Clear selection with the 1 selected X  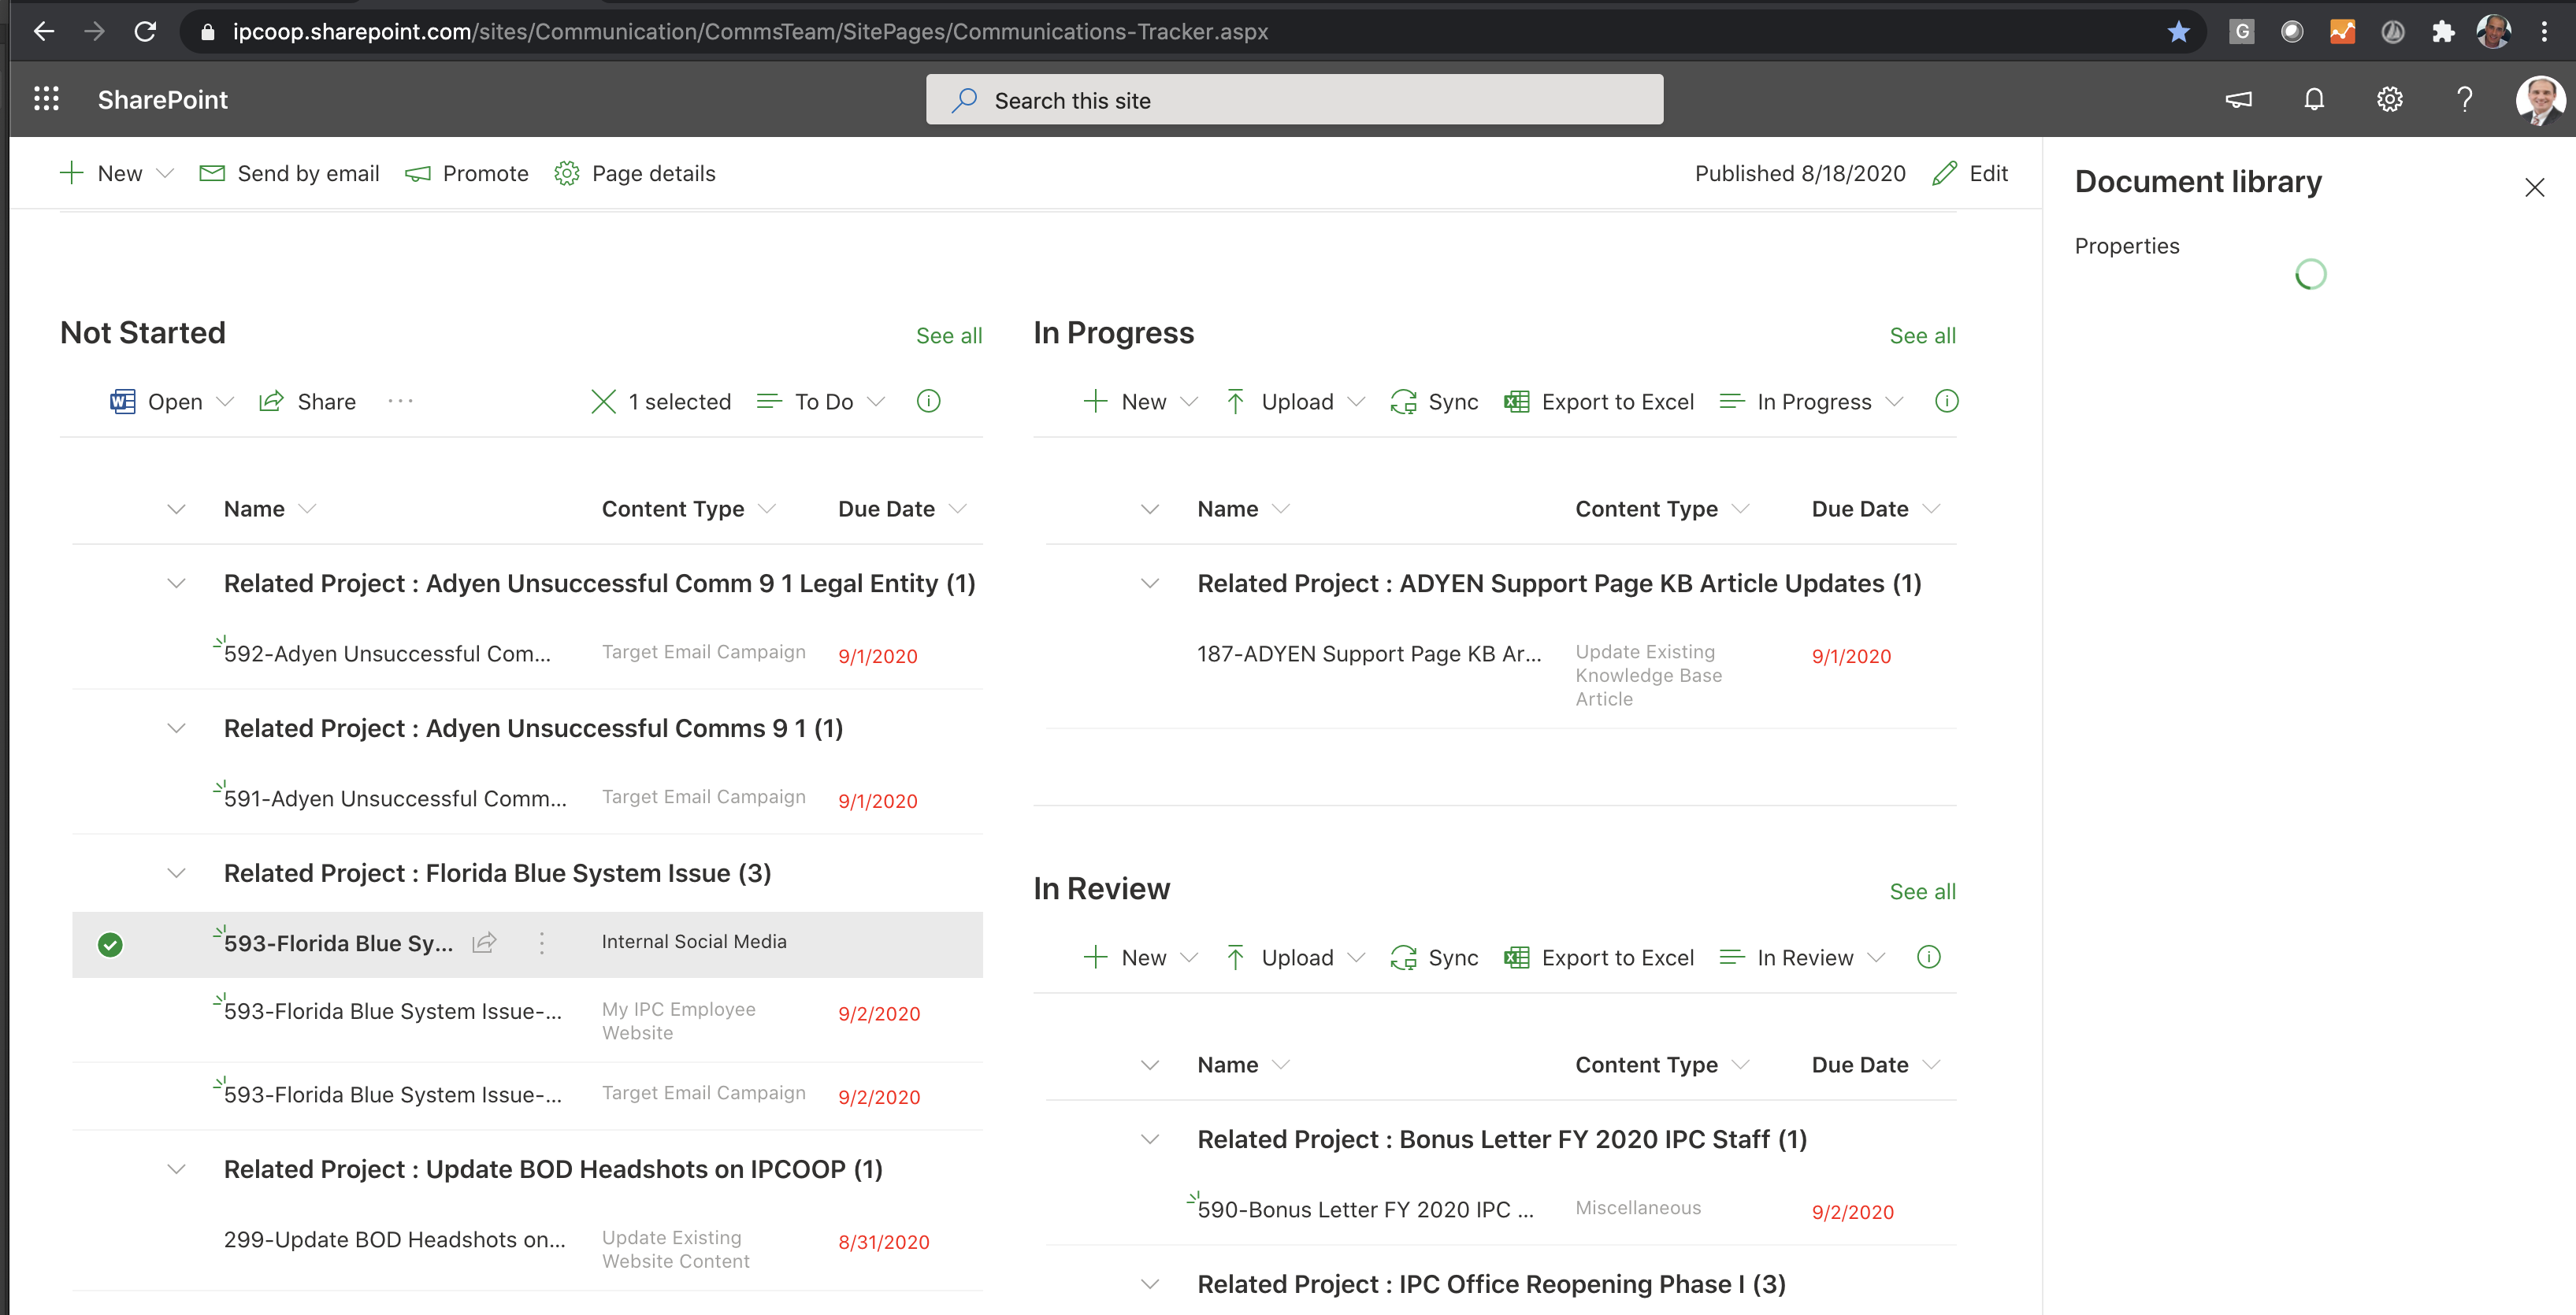(603, 402)
